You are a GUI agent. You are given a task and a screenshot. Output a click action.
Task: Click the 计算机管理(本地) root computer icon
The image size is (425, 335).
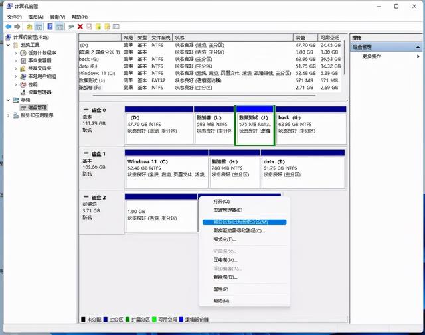pos(9,37)
